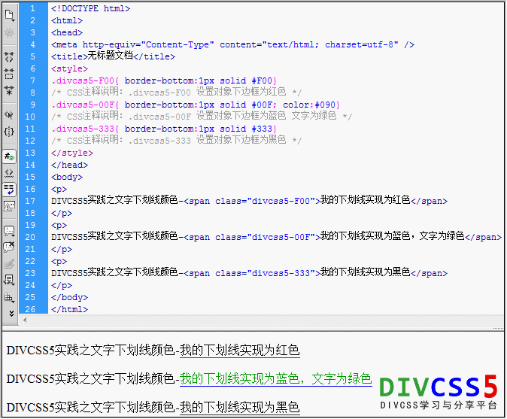The height and width of the screenshot is (419, 507).
Task: Toggle line numbers display
Action: click(x=9, y=156)
